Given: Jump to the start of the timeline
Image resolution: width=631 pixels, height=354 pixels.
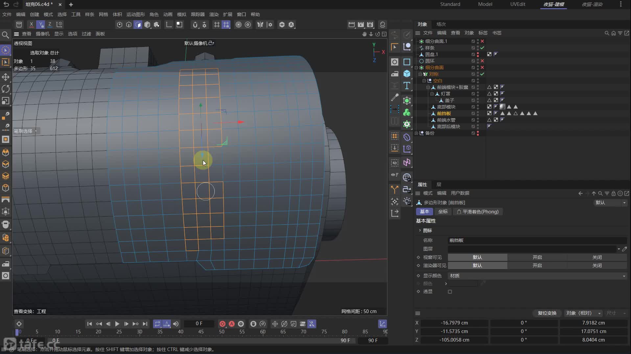Looking at the screenshot, I should 89,324.
